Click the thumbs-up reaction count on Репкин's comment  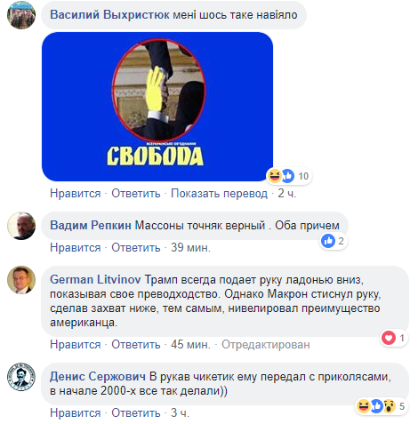tap(334, 241)
